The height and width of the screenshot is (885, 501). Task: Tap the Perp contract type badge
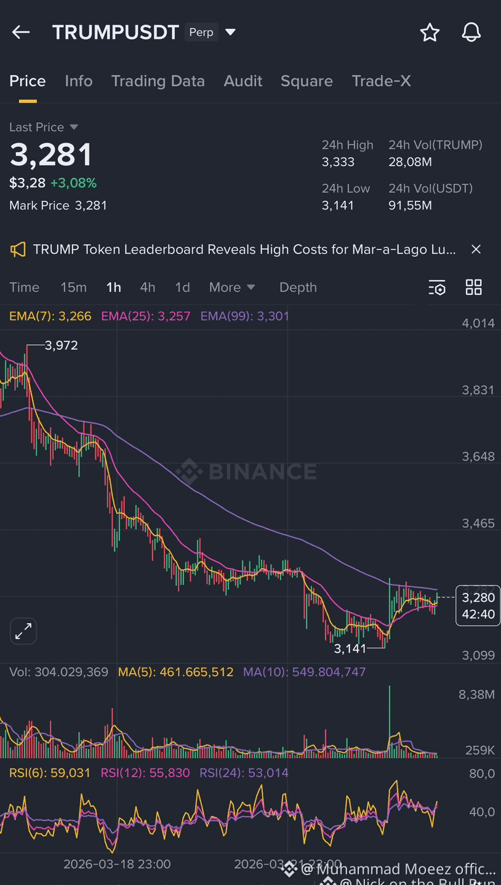(201, 32)
